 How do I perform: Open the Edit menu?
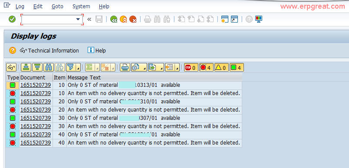click(38, 7)
